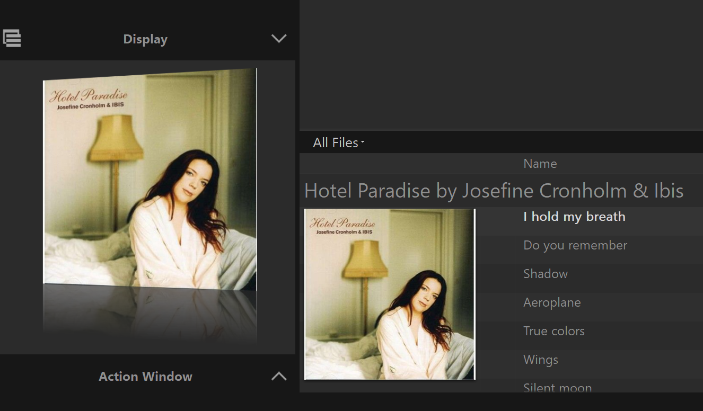Expand the Action Window chevron
The width and height of the screenshot is (703, 411).
(279, 376)
